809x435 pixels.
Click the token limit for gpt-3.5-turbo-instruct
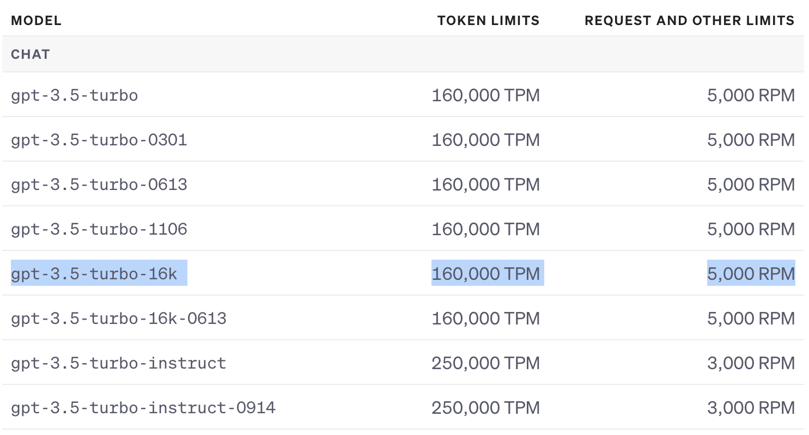tap(485, 363)
